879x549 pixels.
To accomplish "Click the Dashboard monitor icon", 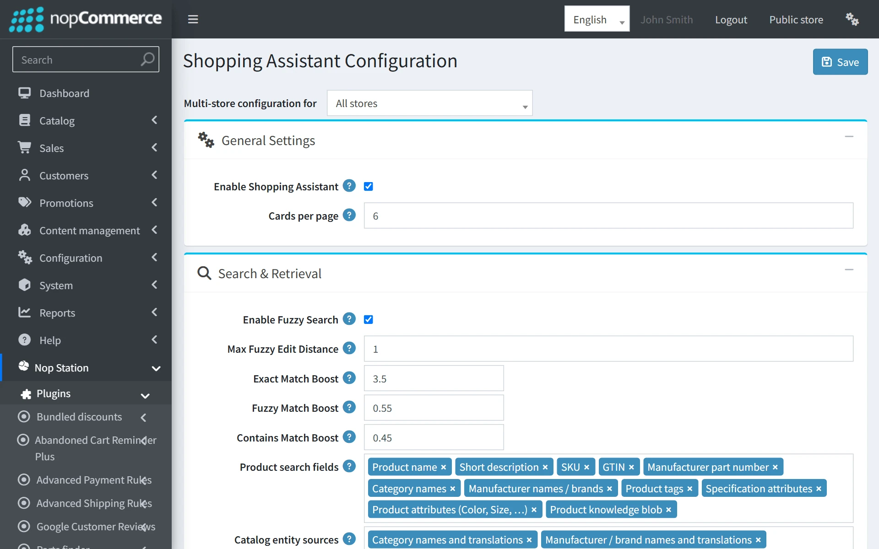I will [x=24, y=93].
